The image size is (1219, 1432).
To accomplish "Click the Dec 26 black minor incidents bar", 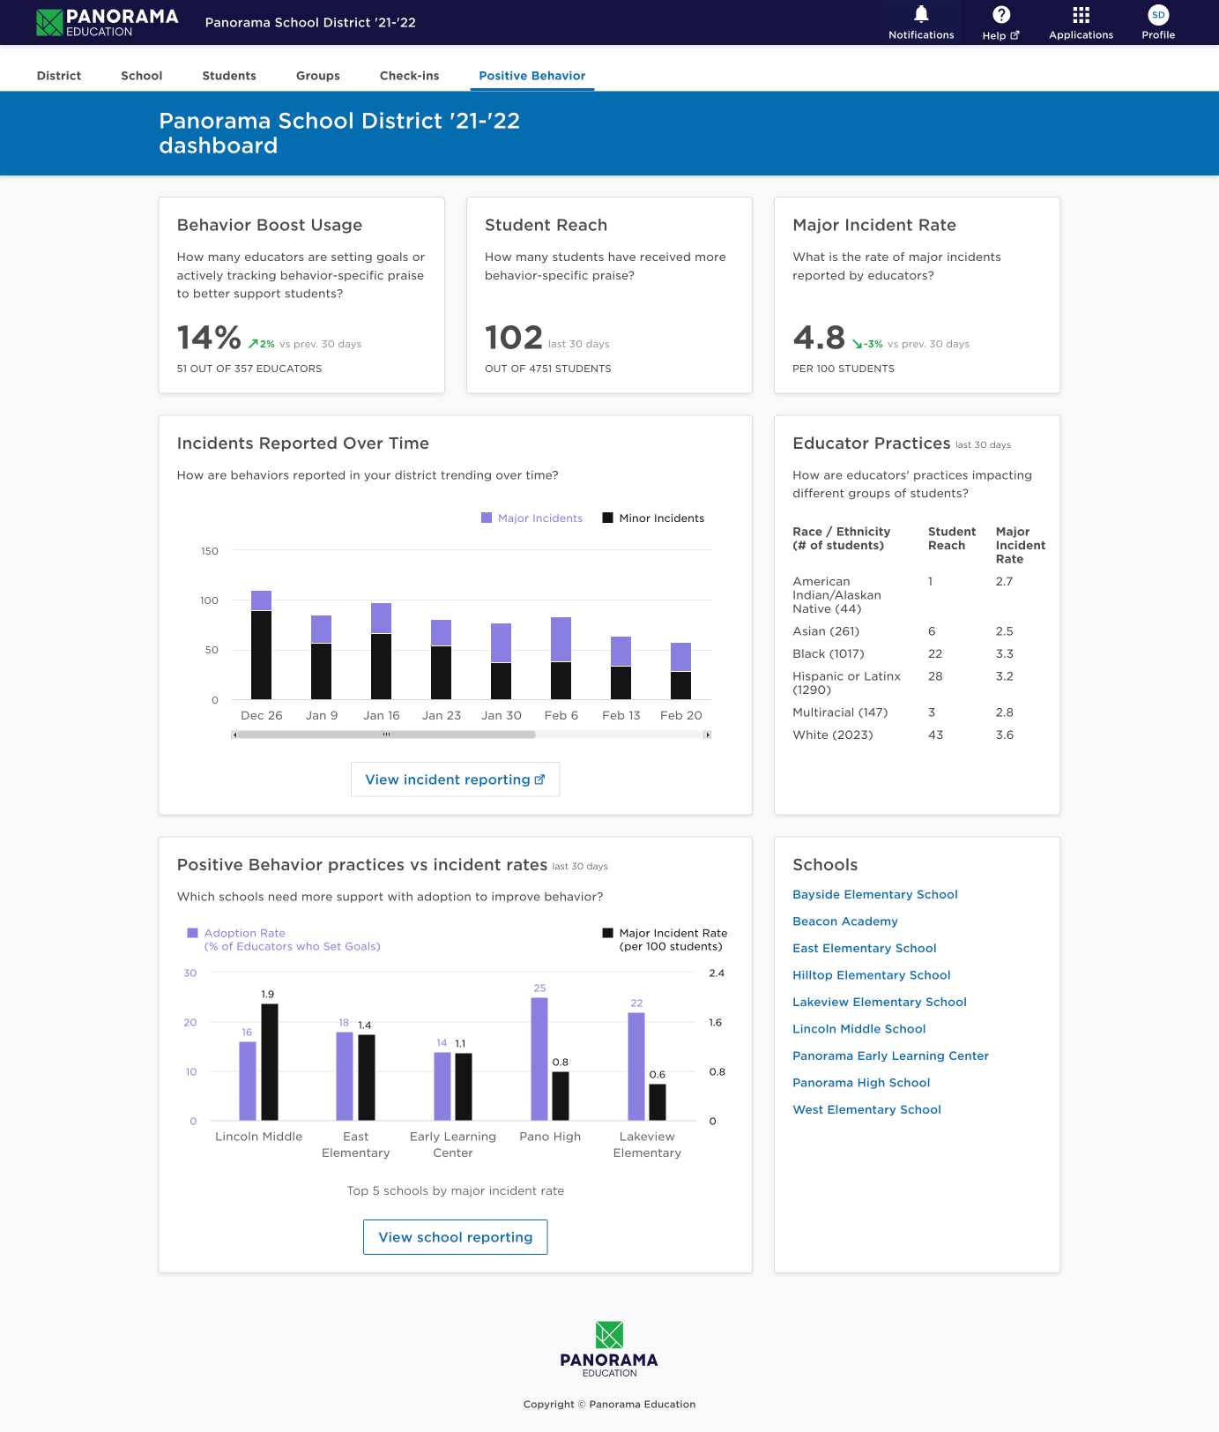I will tap(262, 655).
